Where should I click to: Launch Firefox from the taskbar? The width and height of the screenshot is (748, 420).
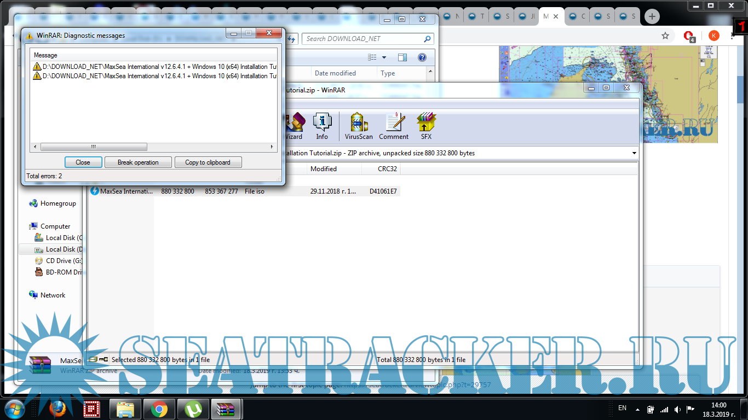(57, 409)
